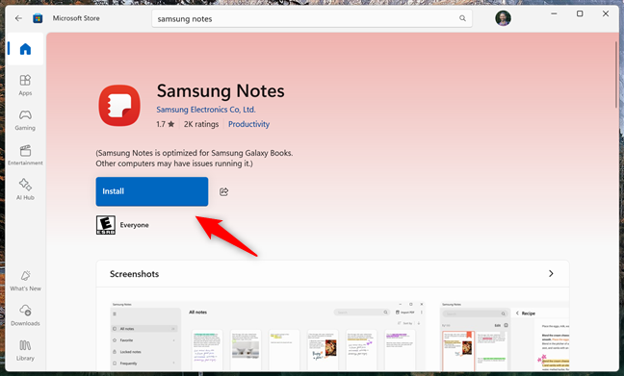Maximize the Microsoft Store window
The image size is (624, 376).
(580, 13)
